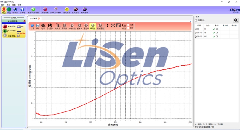Click the average count value field
This screenshot has height=130, width=240.
click(19, 30)
